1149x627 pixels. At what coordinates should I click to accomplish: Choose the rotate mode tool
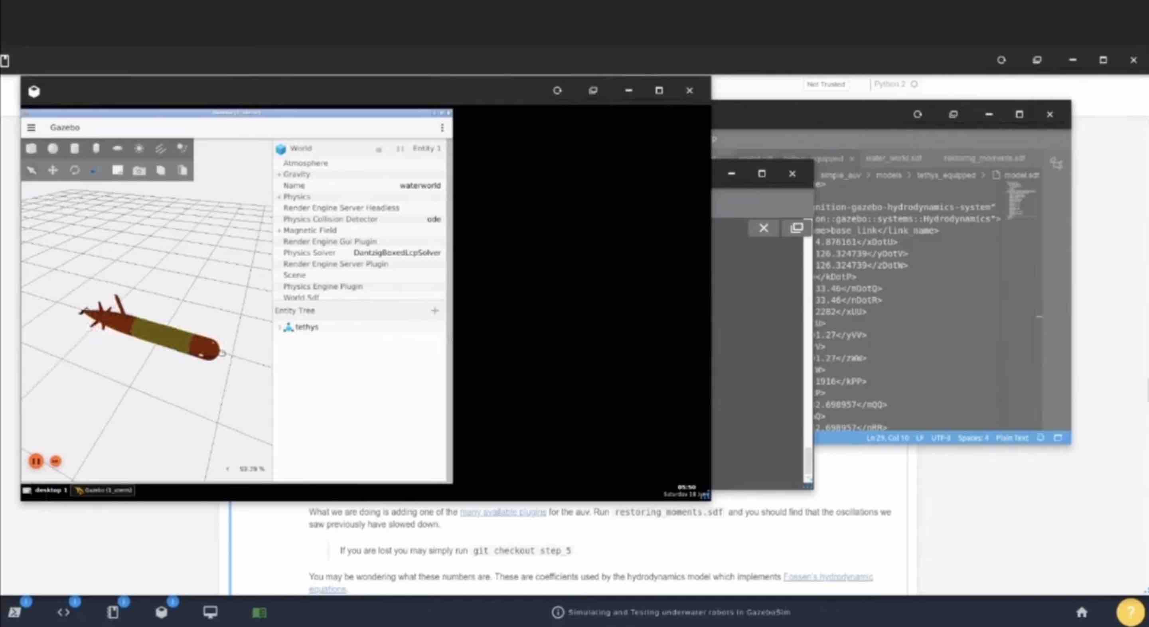click(x=75, y=170)
